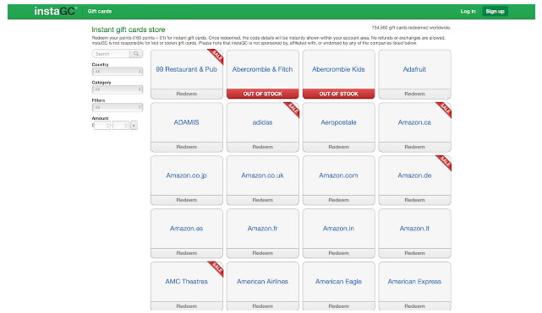The height and width of the screenshot is (313, 542).
Task: Click the Search input field
Action: [111, 54]
